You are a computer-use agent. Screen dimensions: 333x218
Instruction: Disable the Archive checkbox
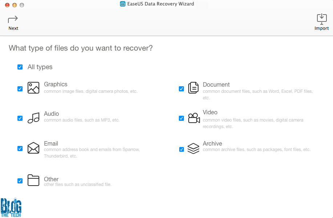[181, 149]
